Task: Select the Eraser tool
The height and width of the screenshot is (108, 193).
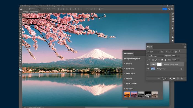Action: (20, 41)
